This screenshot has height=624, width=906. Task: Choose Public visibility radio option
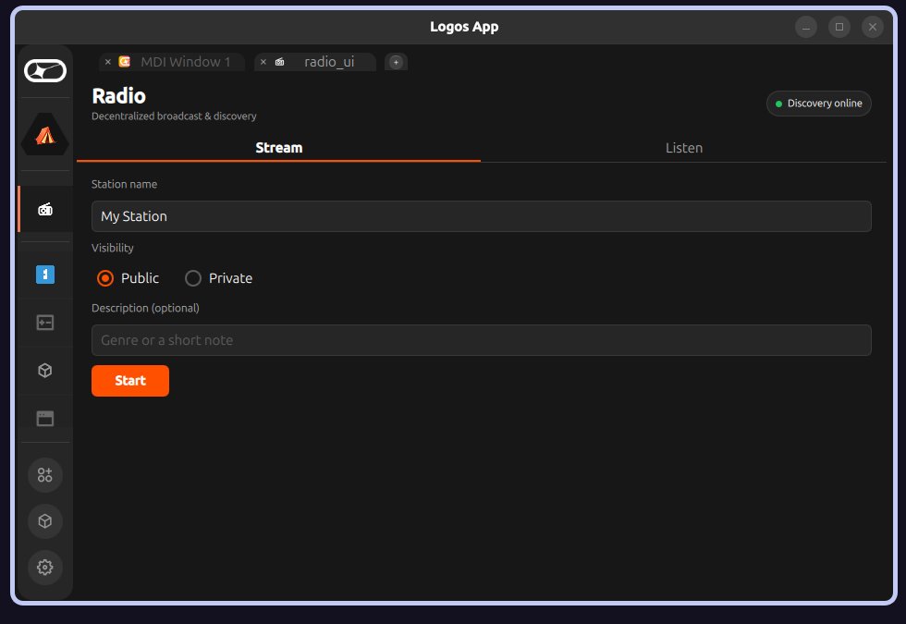pos(128,278)
